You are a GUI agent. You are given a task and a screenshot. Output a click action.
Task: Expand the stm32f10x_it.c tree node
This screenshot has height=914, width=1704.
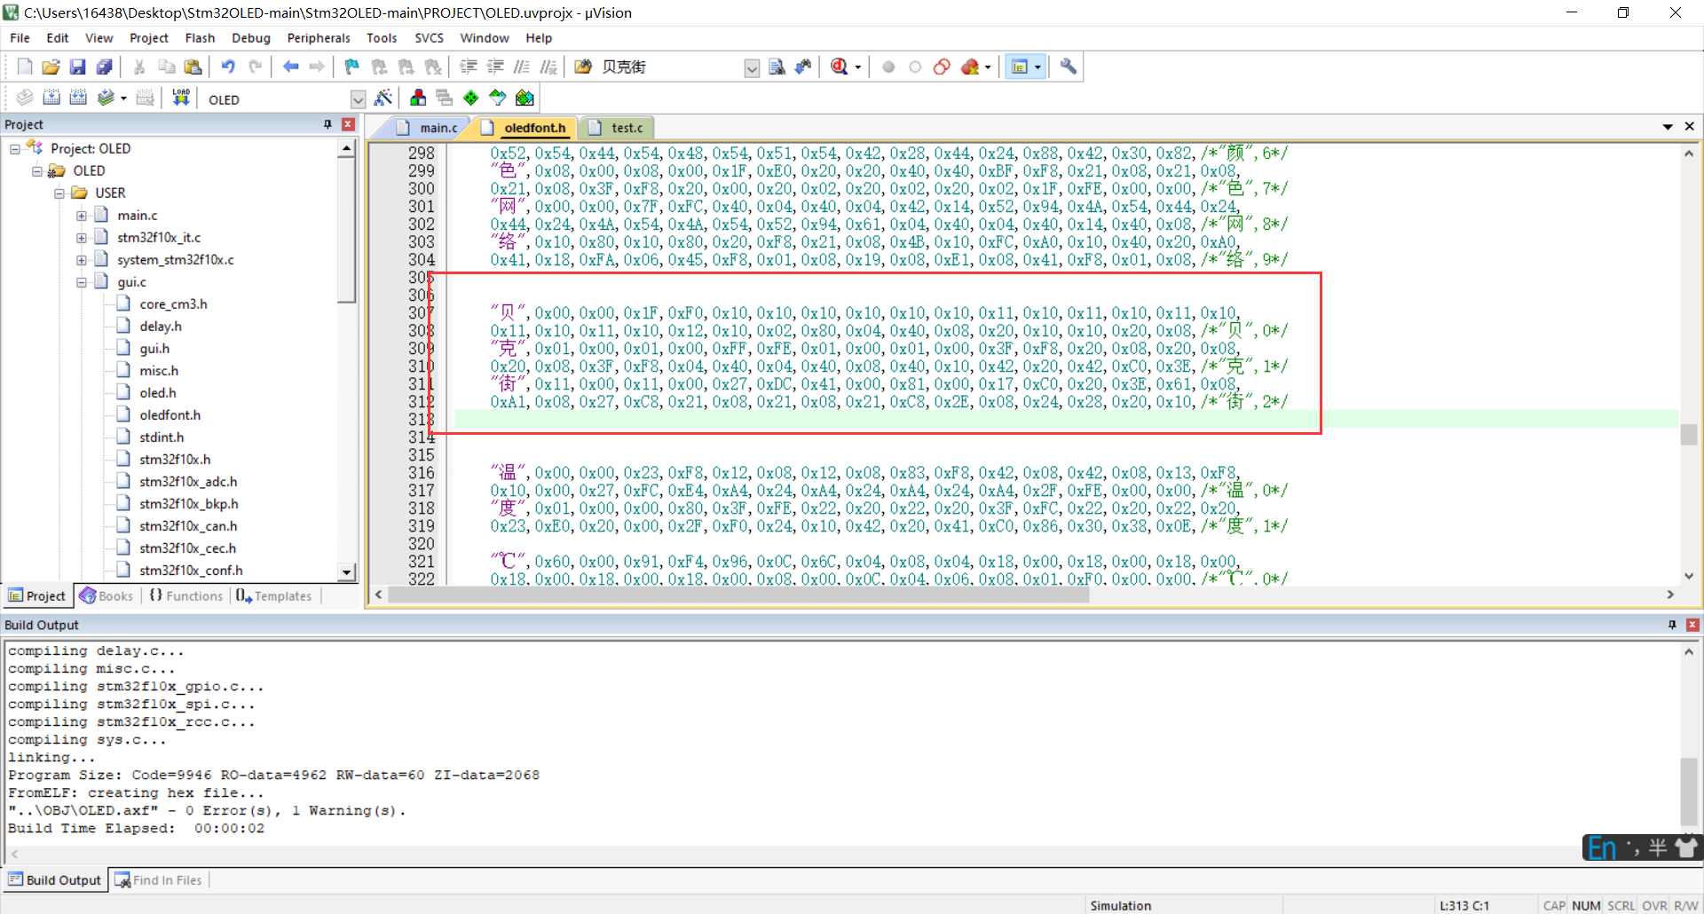(82, 238)
